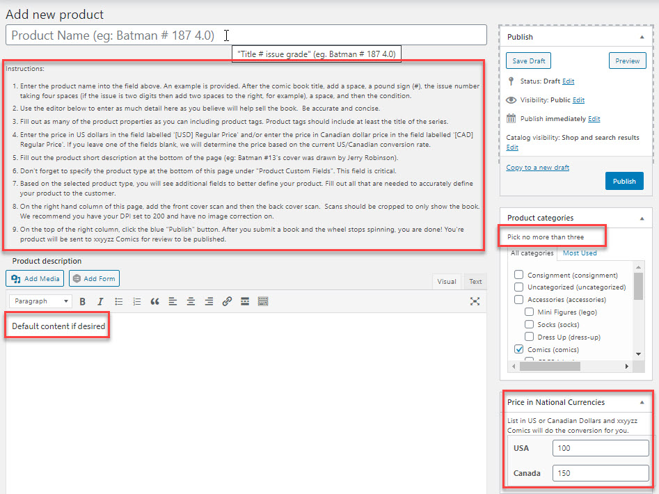The height and width of the screenshot is (494, 659).
Task: Insert a hyperlink with link icon
Action: click(227, 301)
